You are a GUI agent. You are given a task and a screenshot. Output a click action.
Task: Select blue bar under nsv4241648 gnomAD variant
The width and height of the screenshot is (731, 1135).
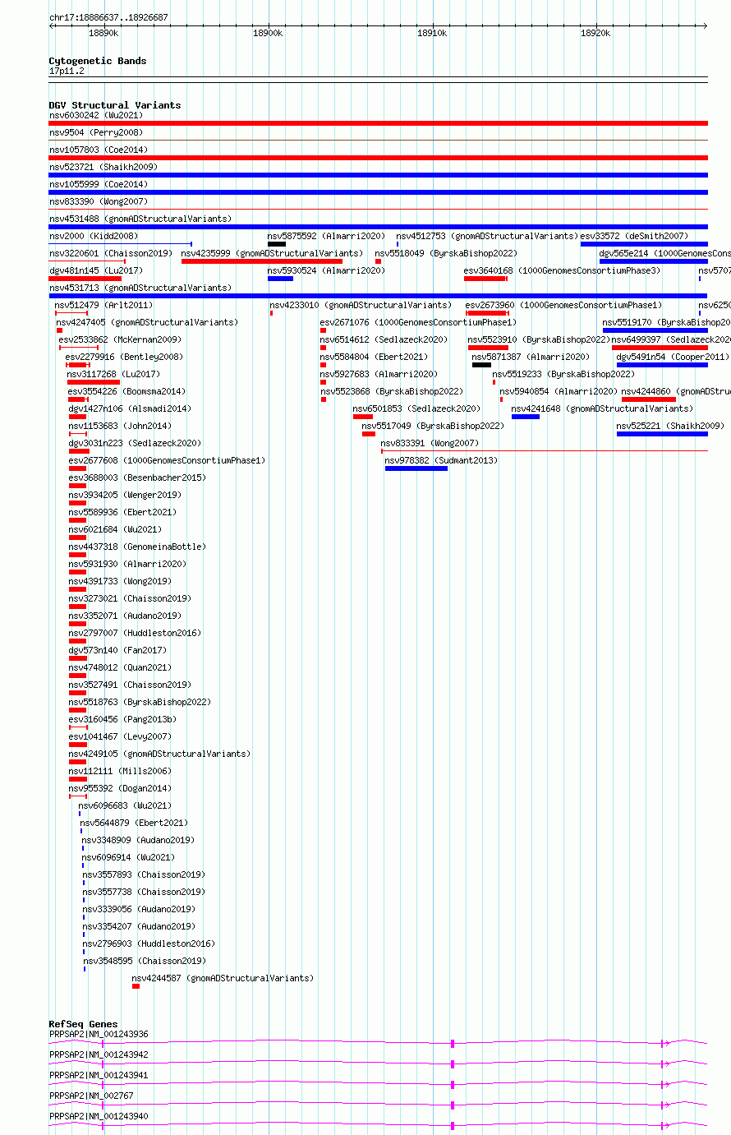pos(526,417)
